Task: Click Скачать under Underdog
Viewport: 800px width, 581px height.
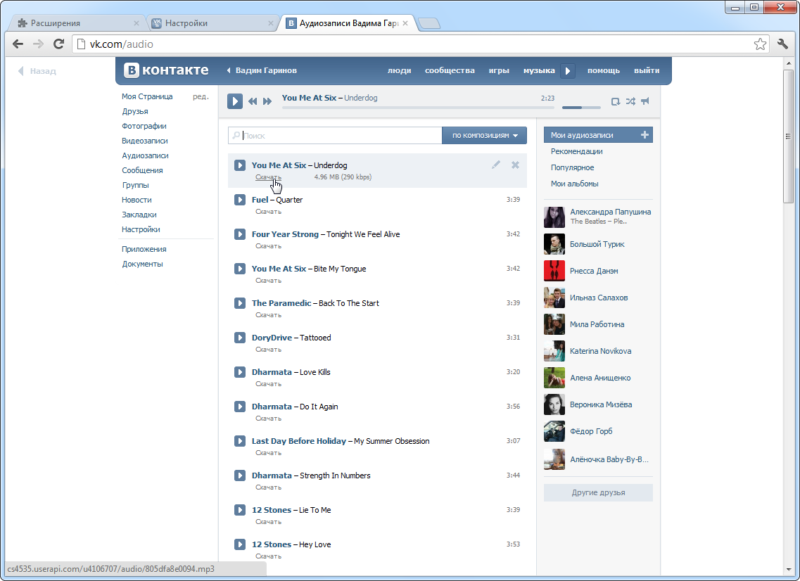Action: click(268, 177)
